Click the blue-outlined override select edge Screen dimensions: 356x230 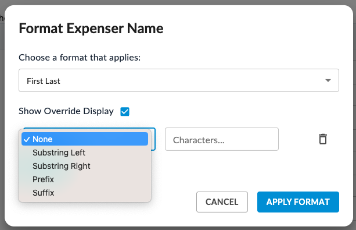(153, 139)
